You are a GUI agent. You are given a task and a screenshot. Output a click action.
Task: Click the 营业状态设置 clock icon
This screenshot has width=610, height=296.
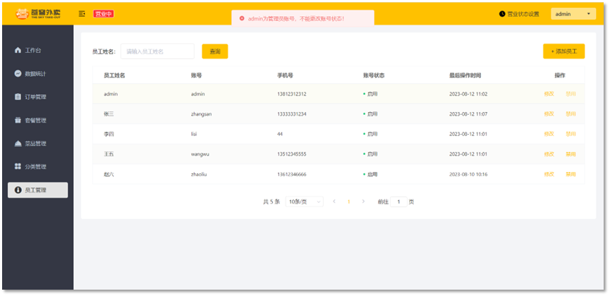502,14
